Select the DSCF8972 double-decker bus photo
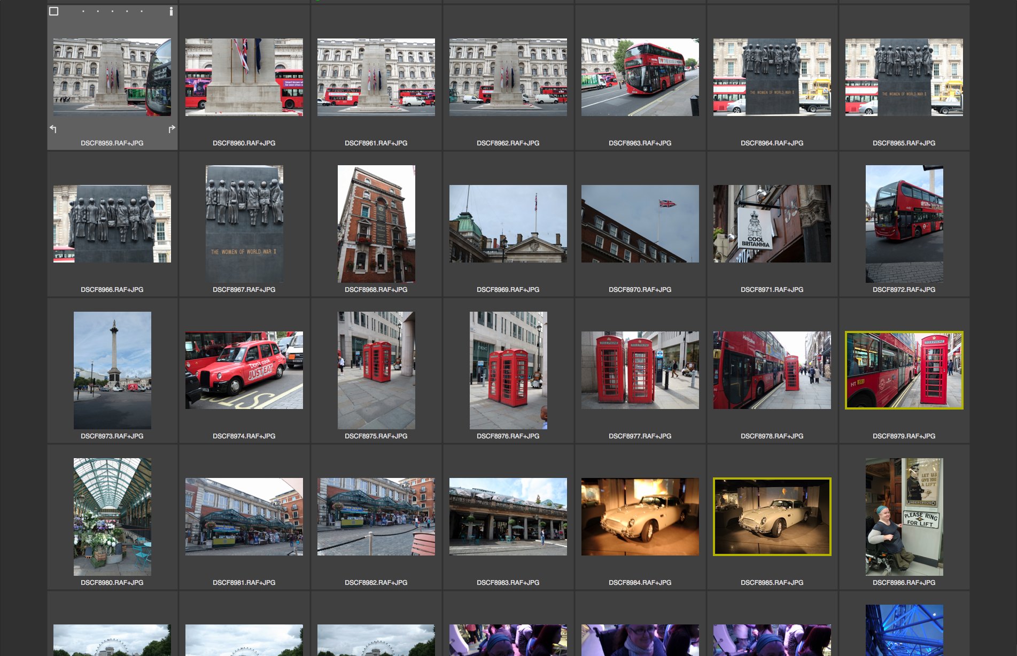 [904, 223]
